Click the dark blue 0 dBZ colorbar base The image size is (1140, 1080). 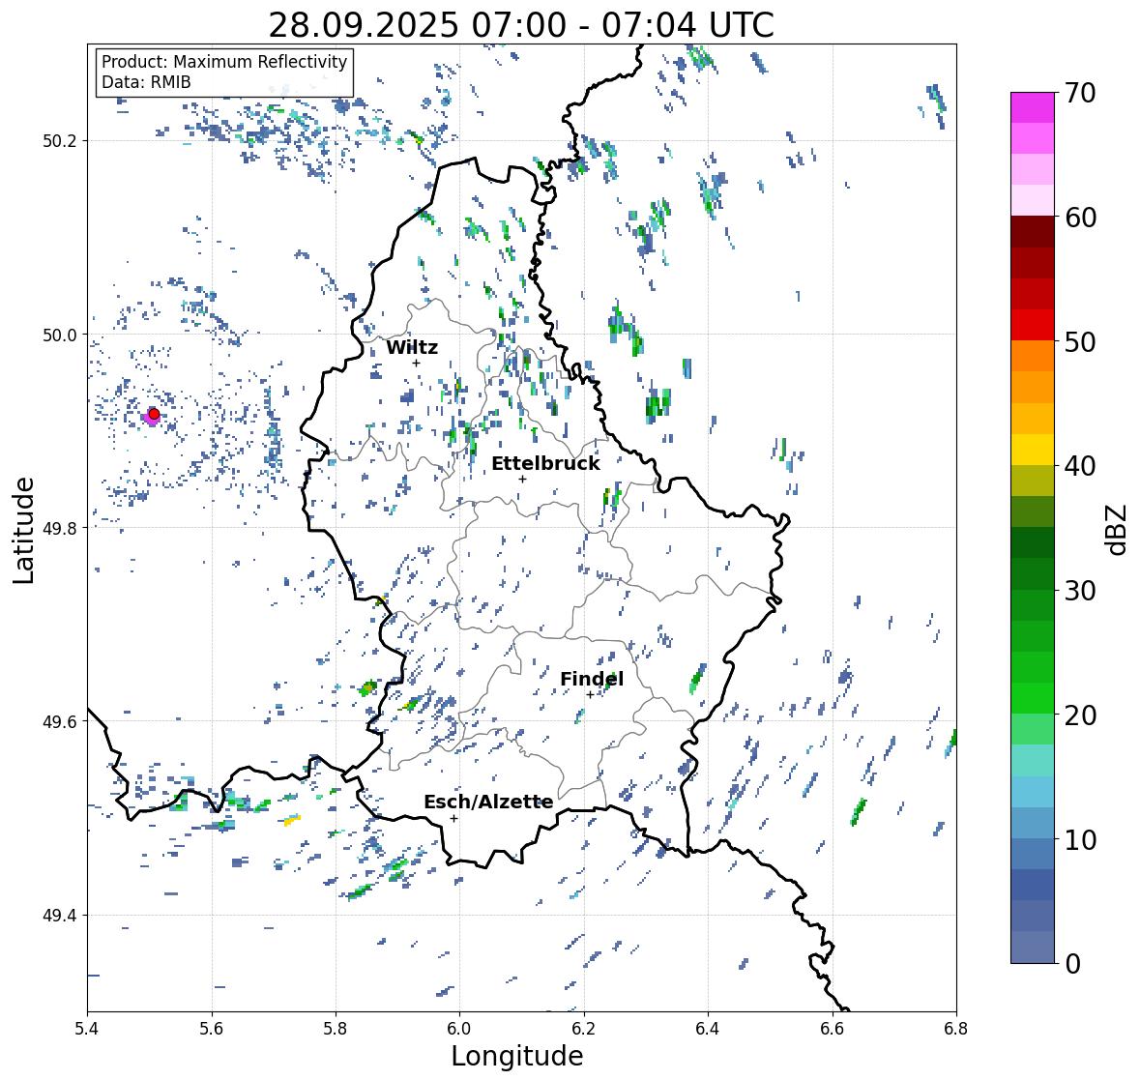click(x=1033, y=948)
